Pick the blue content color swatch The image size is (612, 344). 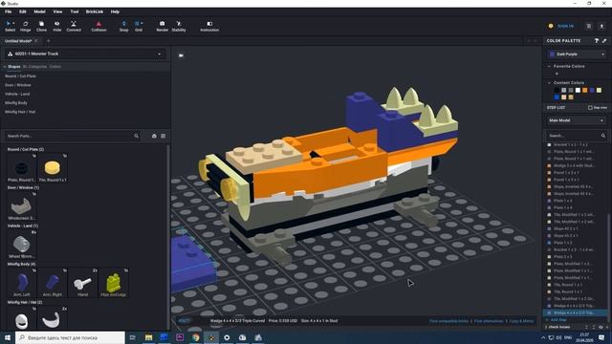557,97
